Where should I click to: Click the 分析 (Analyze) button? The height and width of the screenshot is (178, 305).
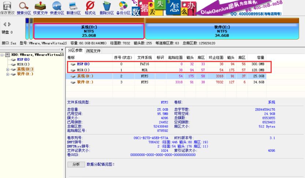click(76, 164)
